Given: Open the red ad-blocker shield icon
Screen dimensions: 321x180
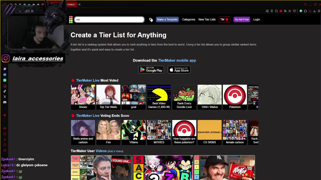Looking at the screenshot, I should 281,11.
